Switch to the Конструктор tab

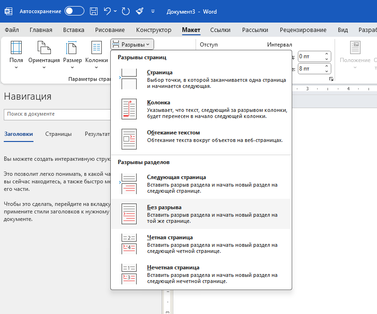tap(154, 30)
